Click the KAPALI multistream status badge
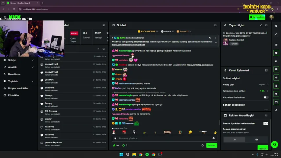The image size is (281, 158). 74,33
